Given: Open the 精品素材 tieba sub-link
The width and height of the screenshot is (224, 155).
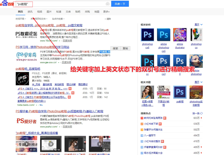Looking at the screenshot, I should [83, 84].
